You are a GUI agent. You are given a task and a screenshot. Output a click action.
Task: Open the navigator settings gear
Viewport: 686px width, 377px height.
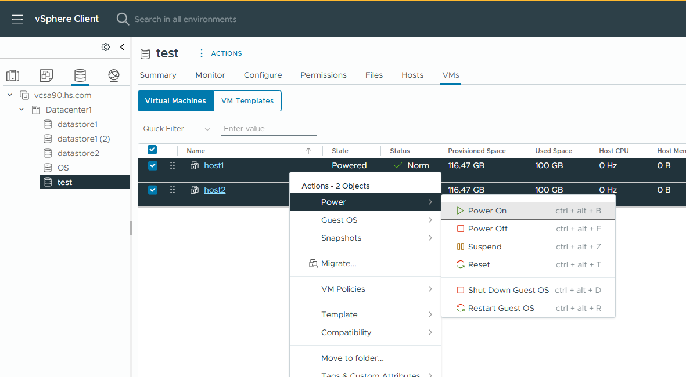[x=106, y=47]
